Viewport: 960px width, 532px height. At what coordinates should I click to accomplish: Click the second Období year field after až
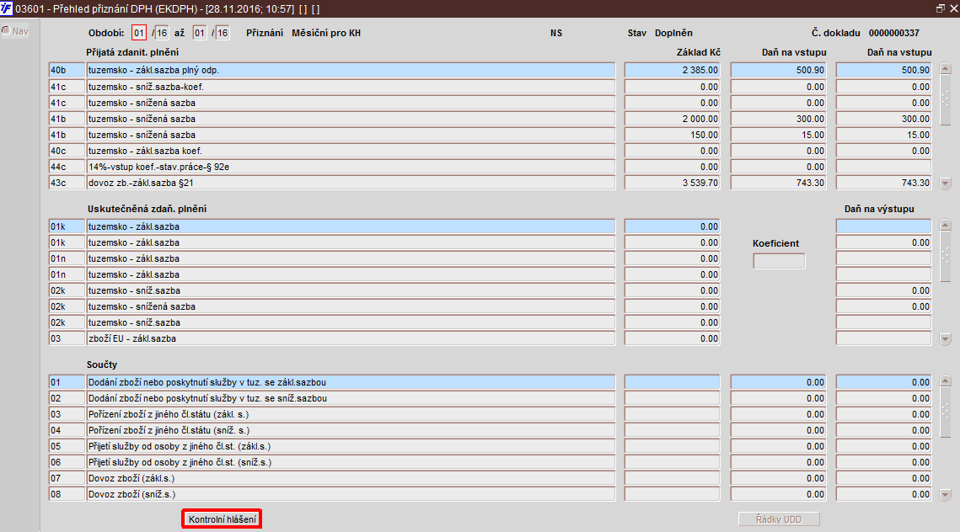223,33
